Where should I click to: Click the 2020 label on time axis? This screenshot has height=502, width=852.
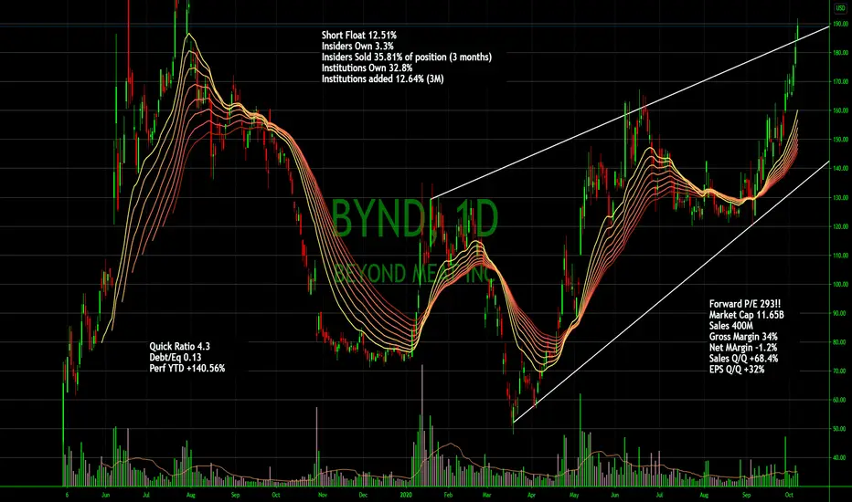[x=406, y=495]
